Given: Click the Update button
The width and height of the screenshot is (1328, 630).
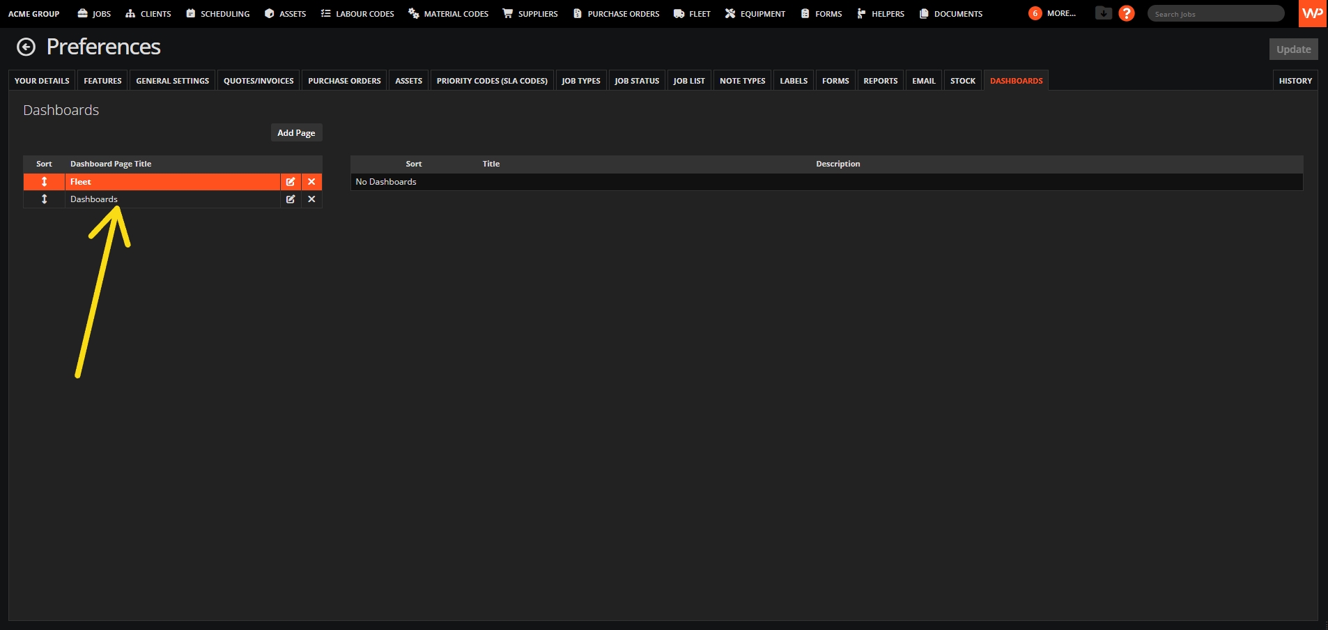Looking at the screenshot, I should (1293, 49).
